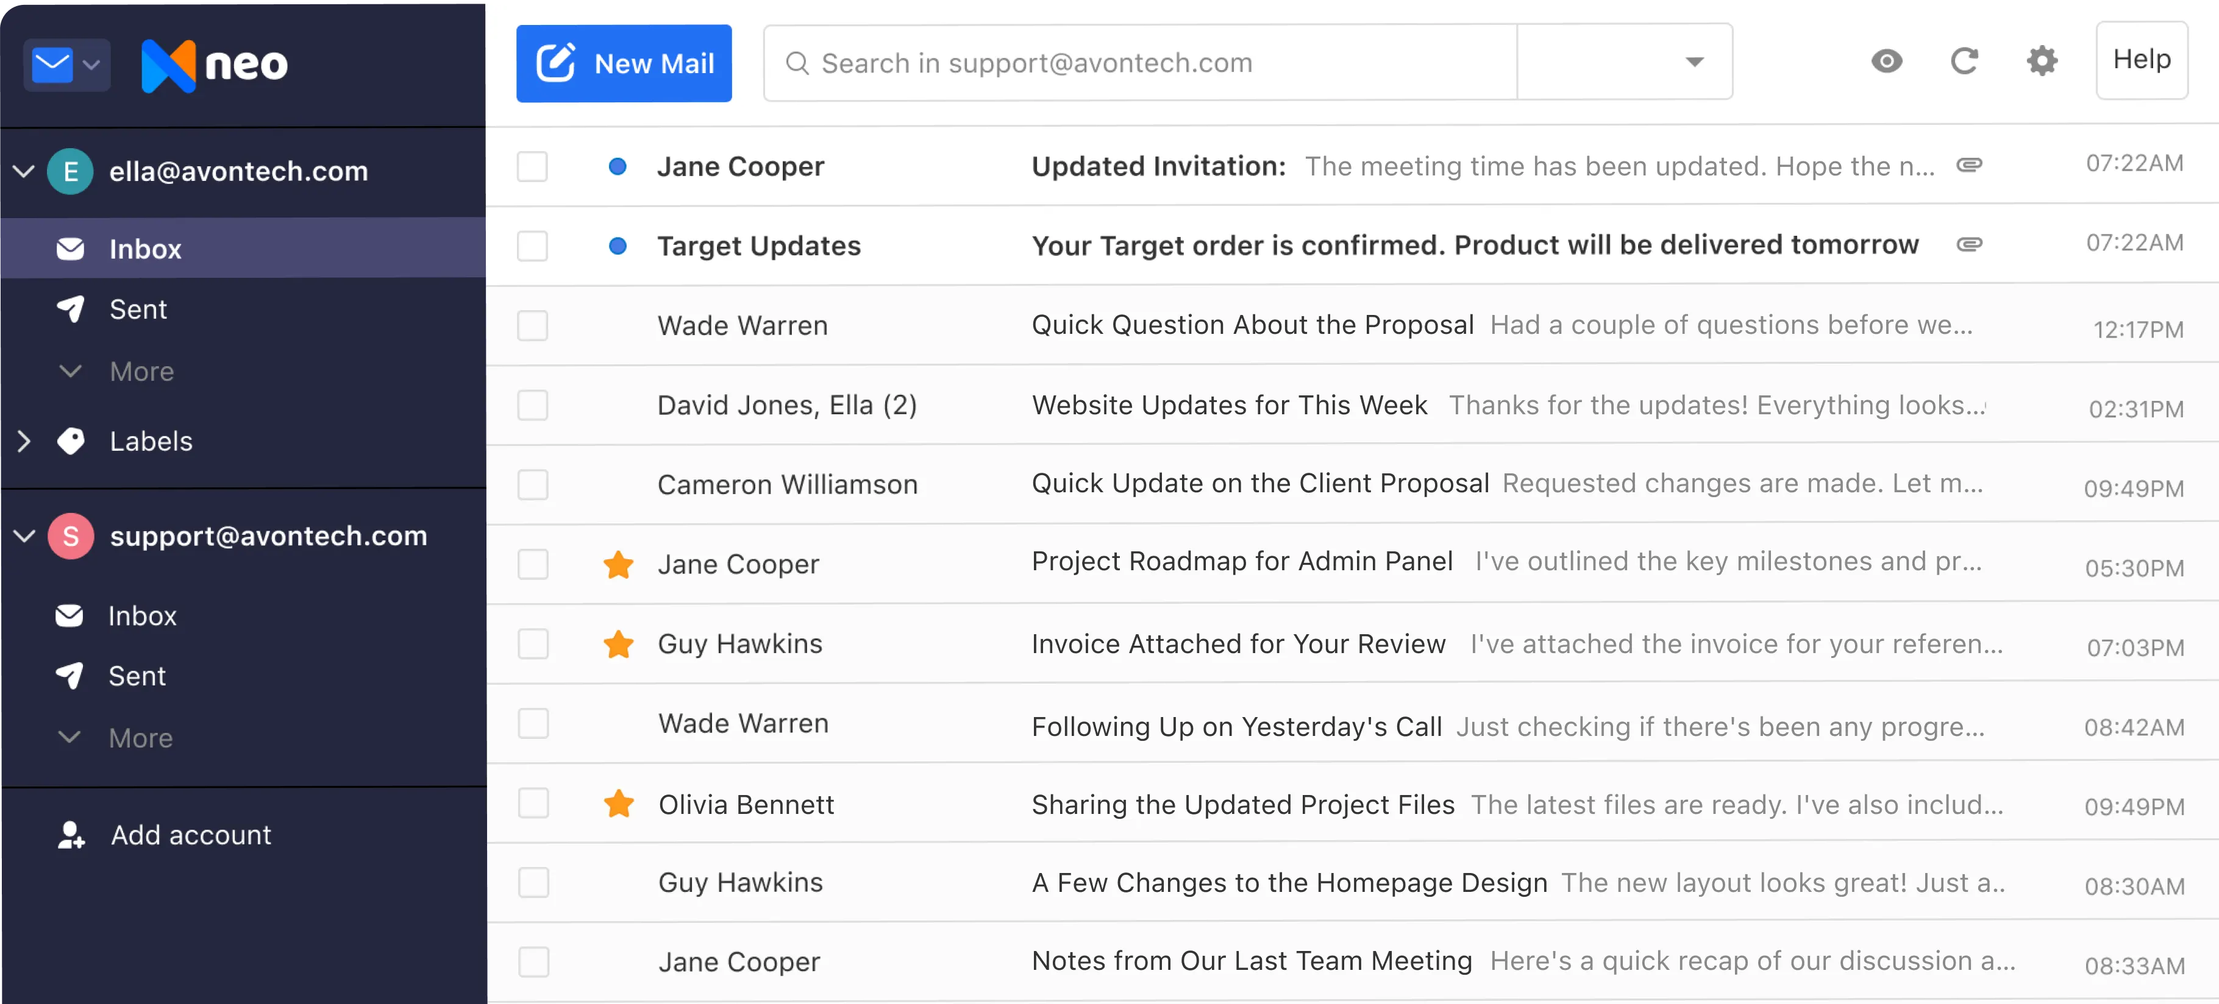Expand the Labels section chevron

pos(24,441)
